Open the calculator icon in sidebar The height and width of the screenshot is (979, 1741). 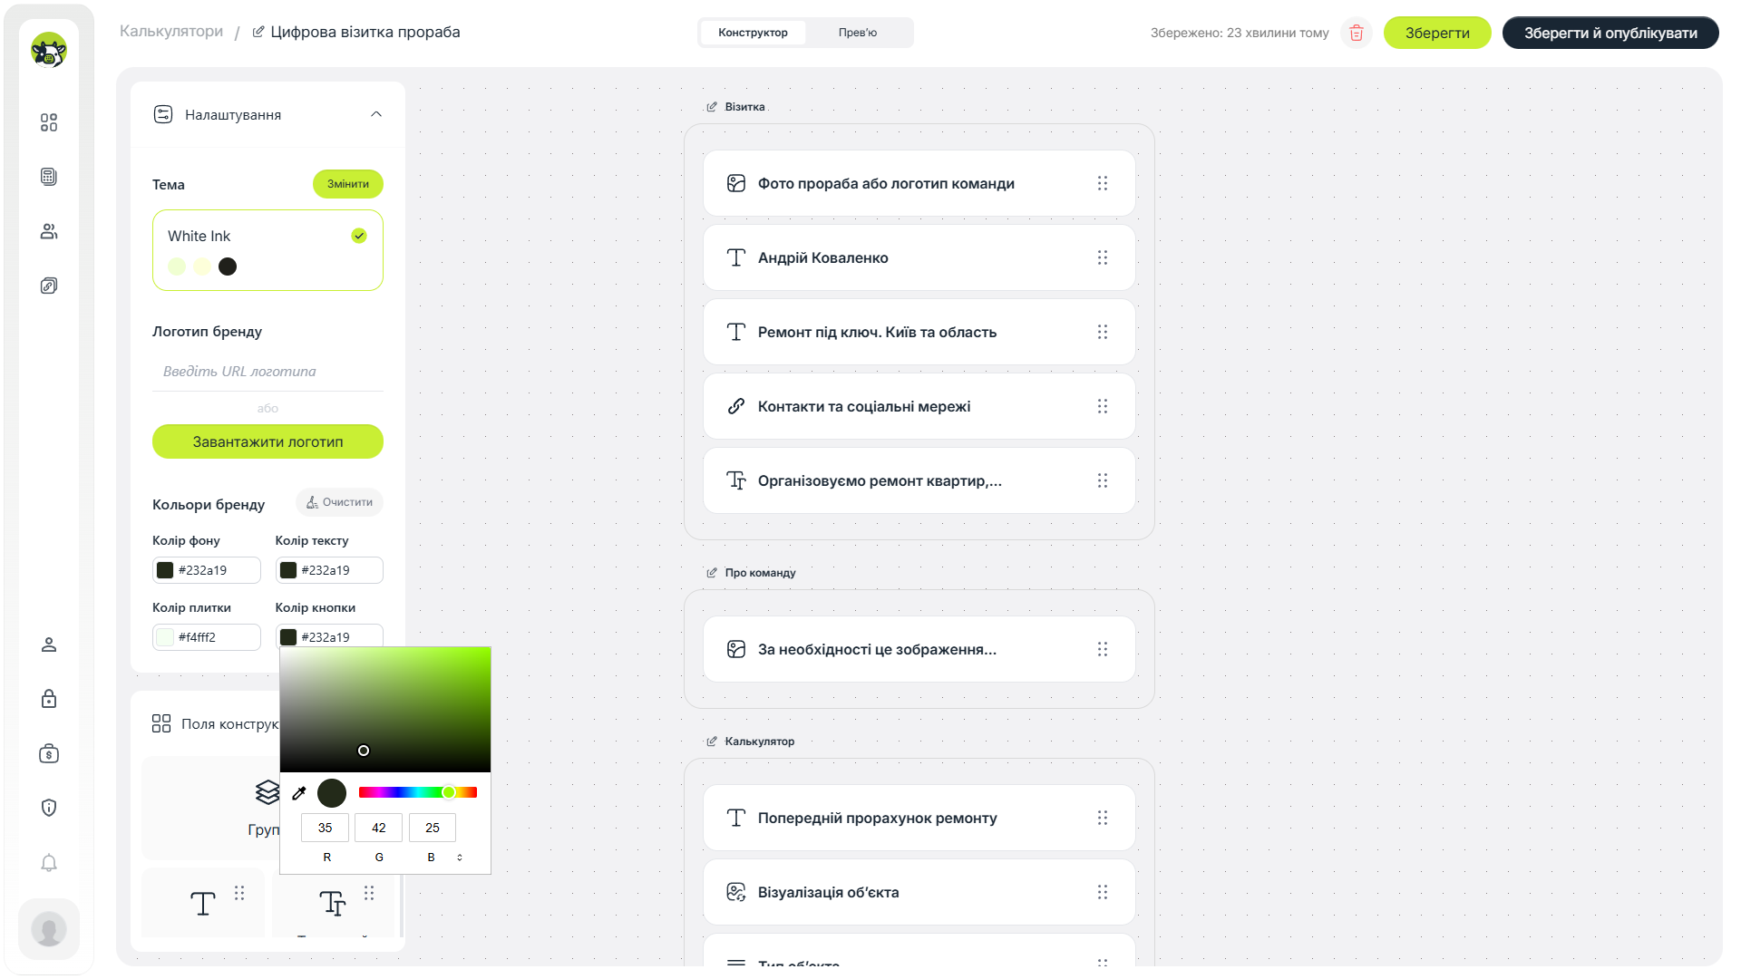[x=49, y=177]
